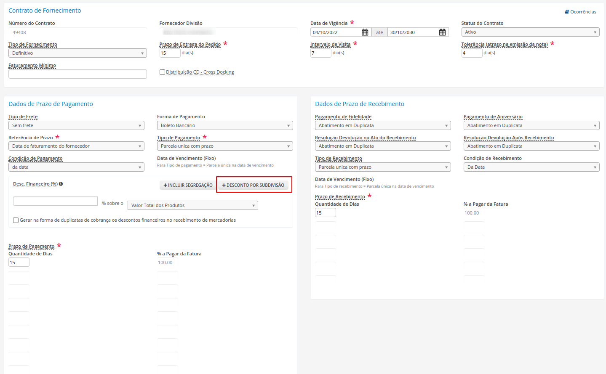Focus Quantidade de Dias under Prazo de Pagamento
The height and width of the screenshot is (374, 606).
tap(19, 263)
